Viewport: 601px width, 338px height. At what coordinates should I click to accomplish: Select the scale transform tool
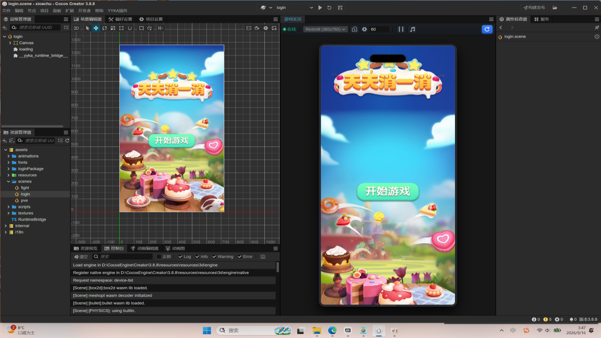113,28
